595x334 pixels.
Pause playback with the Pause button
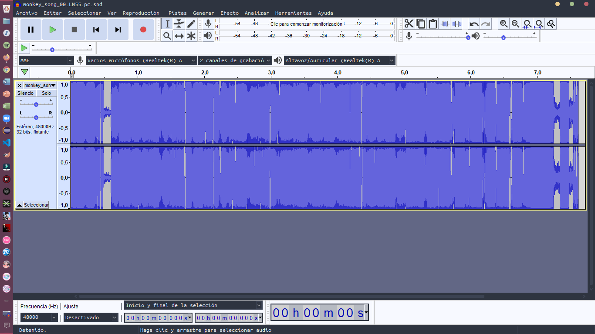[31, 30]
